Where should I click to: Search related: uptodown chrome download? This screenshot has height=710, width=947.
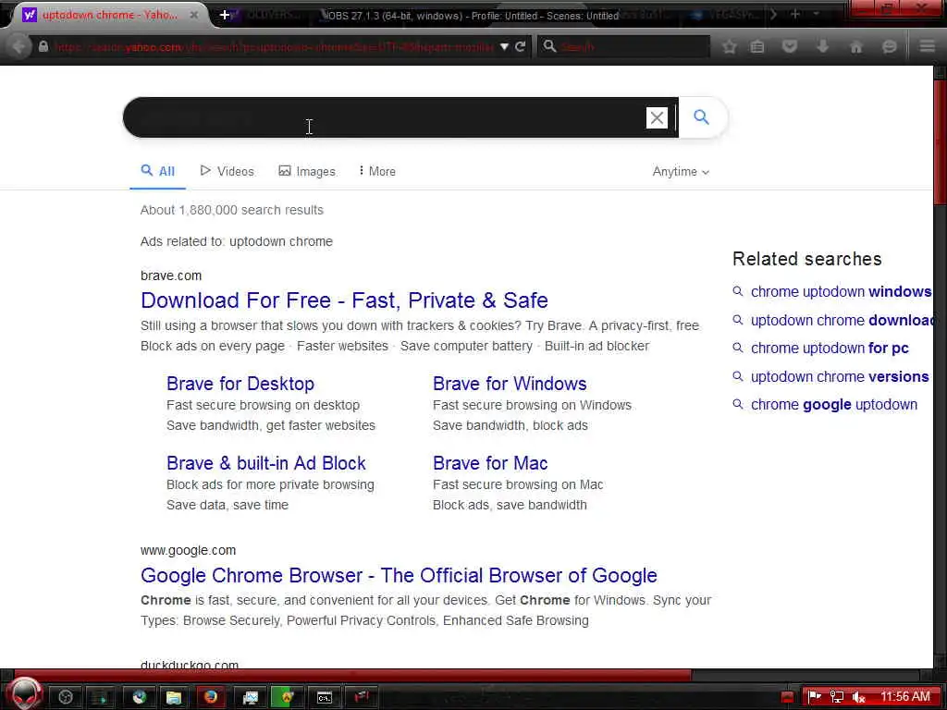pyautogui.click(x=842, y=320)
